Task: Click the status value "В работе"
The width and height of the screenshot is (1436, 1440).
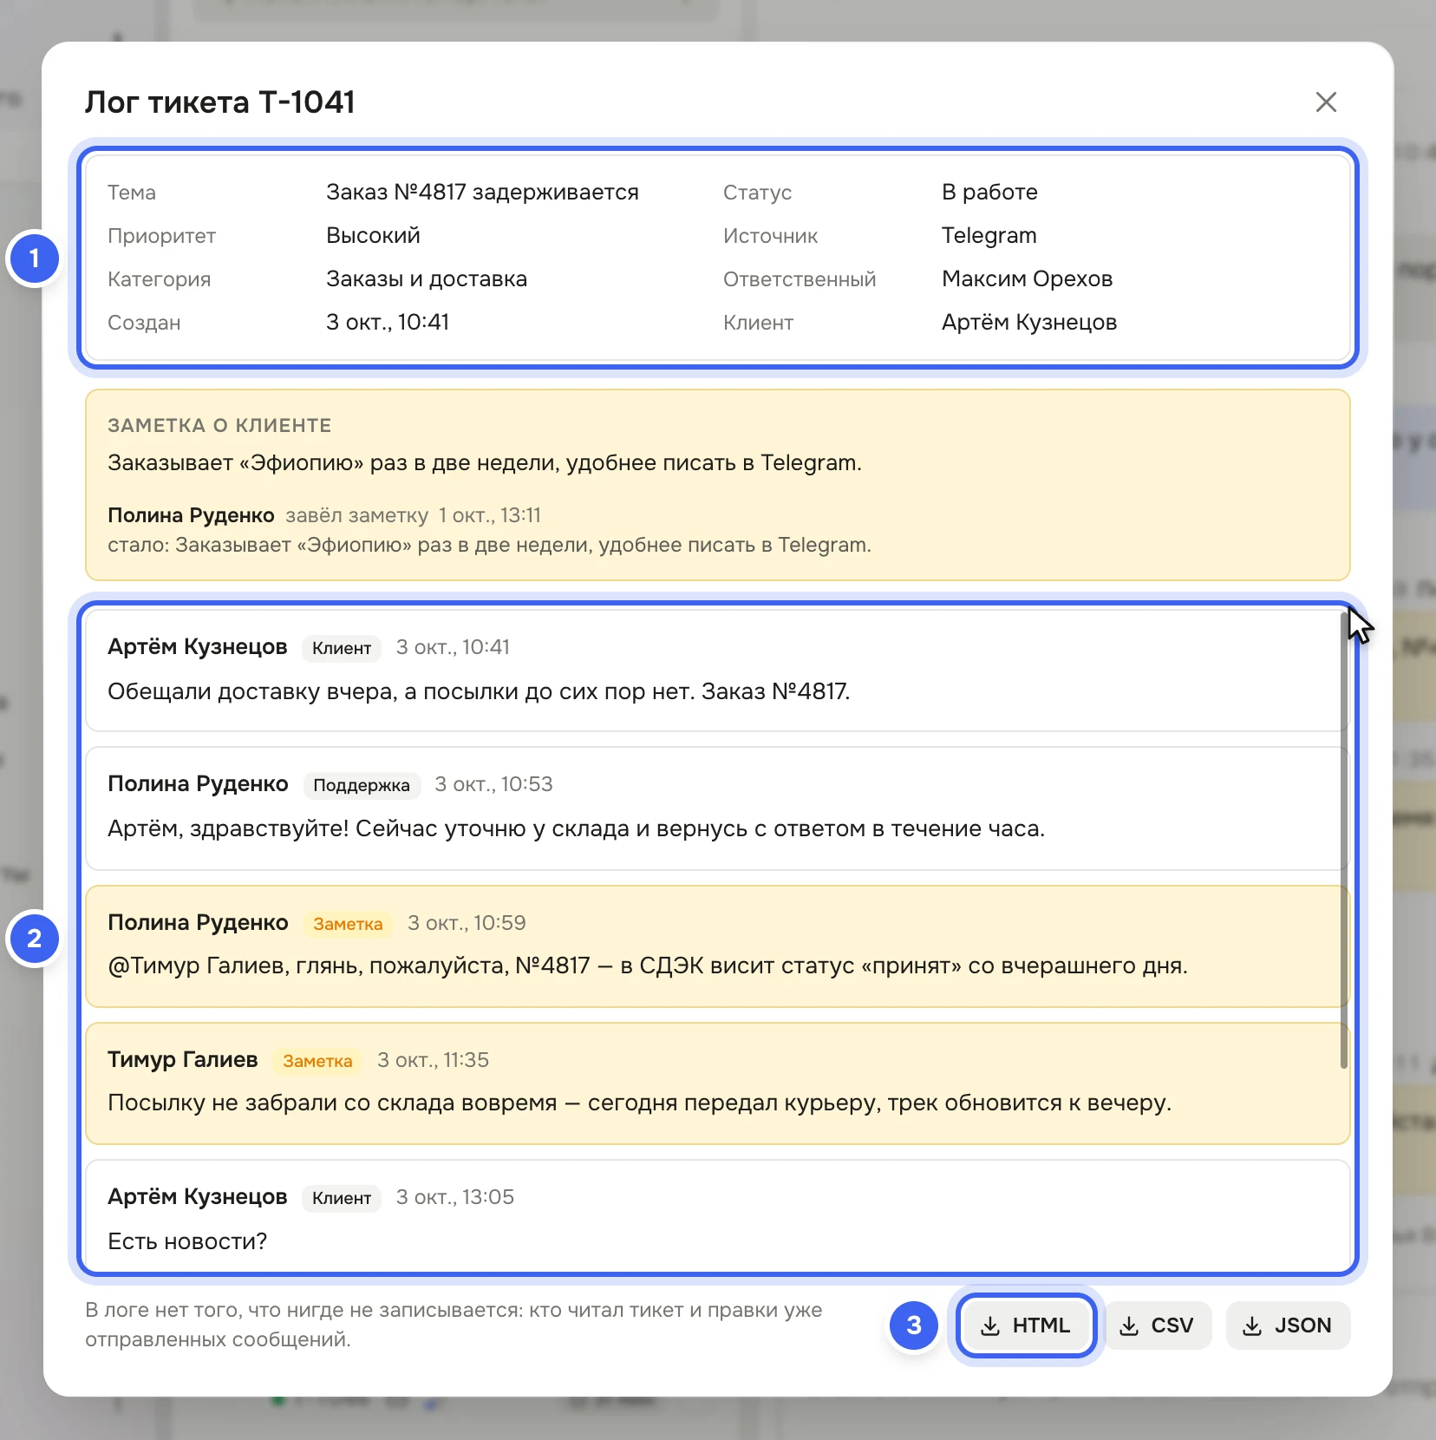Action: pos(989,192)
